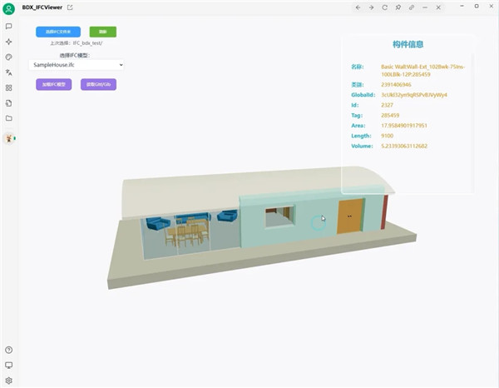This screenshot has height=388, width=499.
Task: Click the purple read Gltf/Glb button
Action: click(98, 84)
